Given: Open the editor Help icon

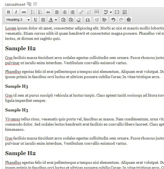Looking at the screenshot, I should click(129, 20).
